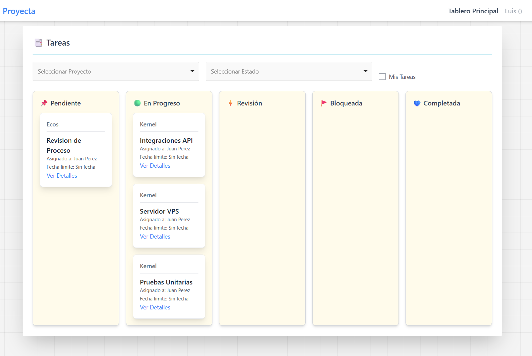Click the Integraciones API task title
The image size is (532, 356).
point(166,140)
